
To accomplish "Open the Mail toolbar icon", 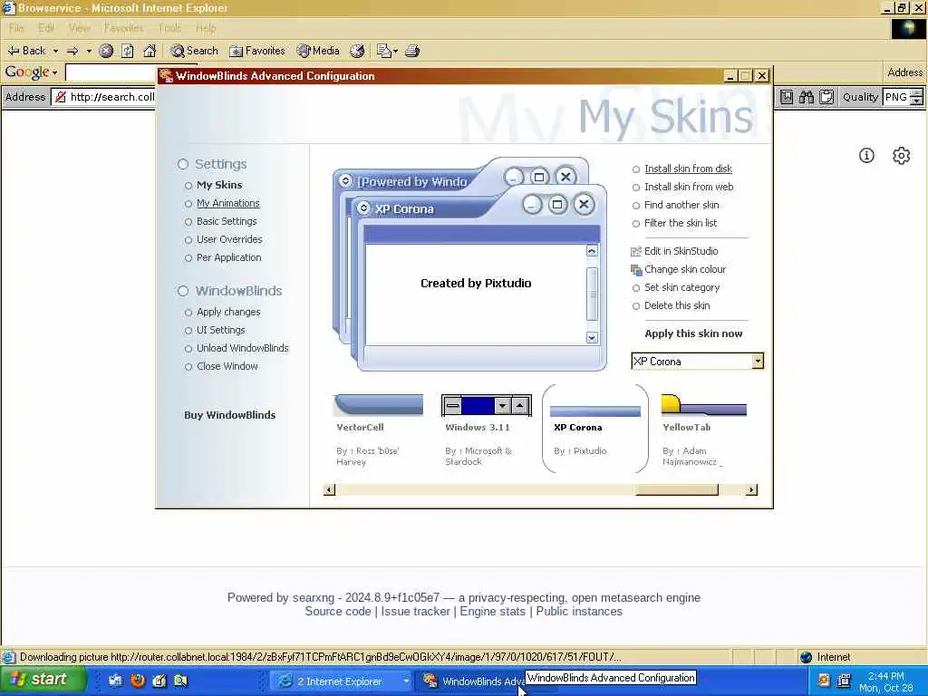I will [x=383, y=51].
